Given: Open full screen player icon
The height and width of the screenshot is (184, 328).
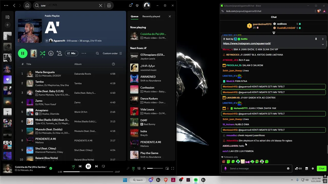Looking at the screenshot, I should click(x=172, y=168).
